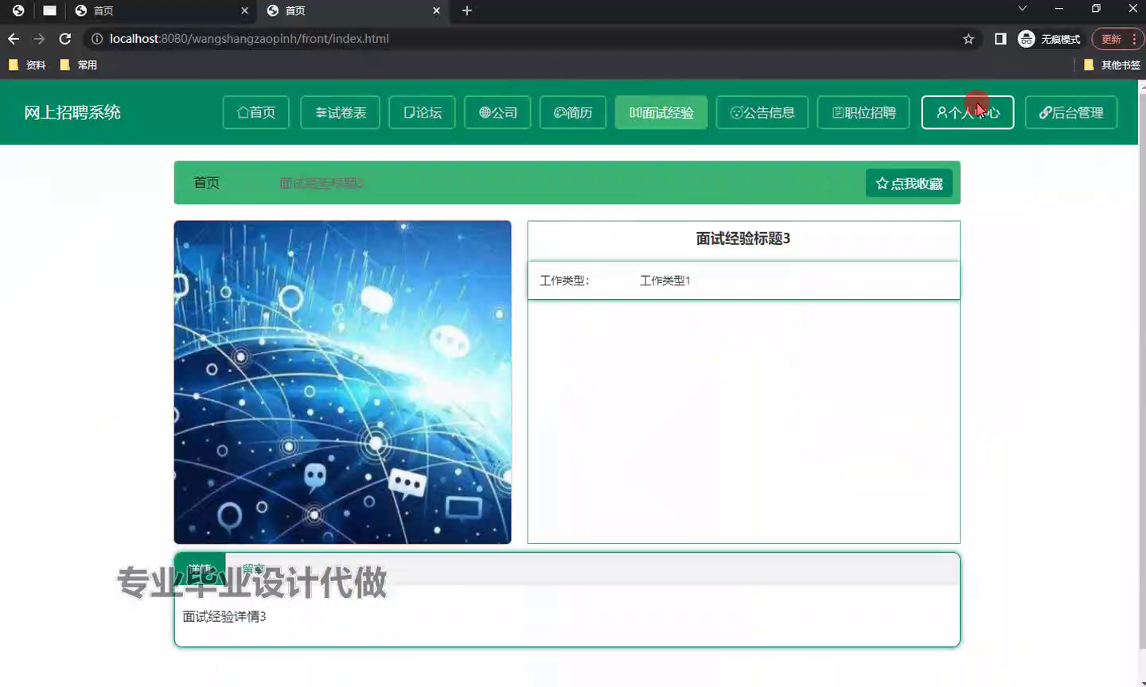Click the label 工作类型:

[x=564, y=281]
